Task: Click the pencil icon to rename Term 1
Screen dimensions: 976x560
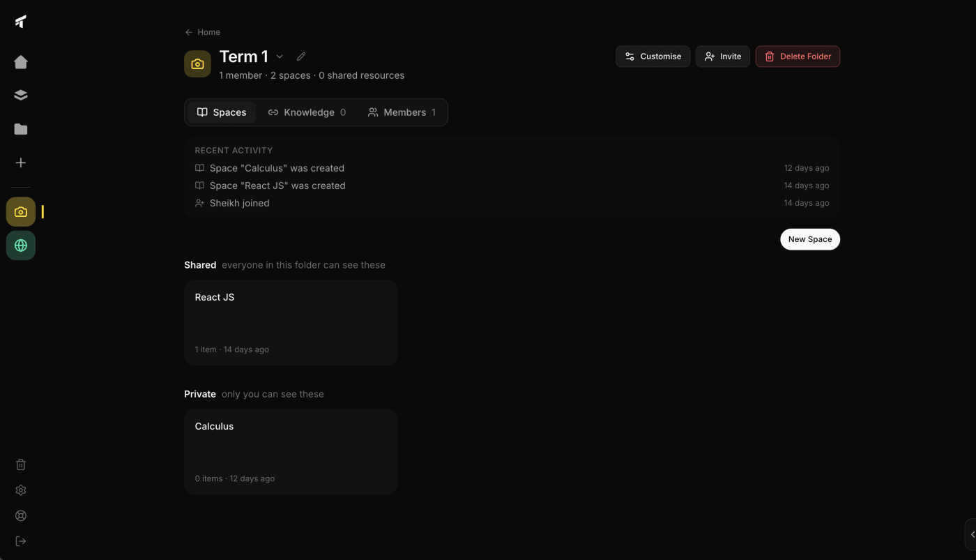Action: (x=301, y=56)
